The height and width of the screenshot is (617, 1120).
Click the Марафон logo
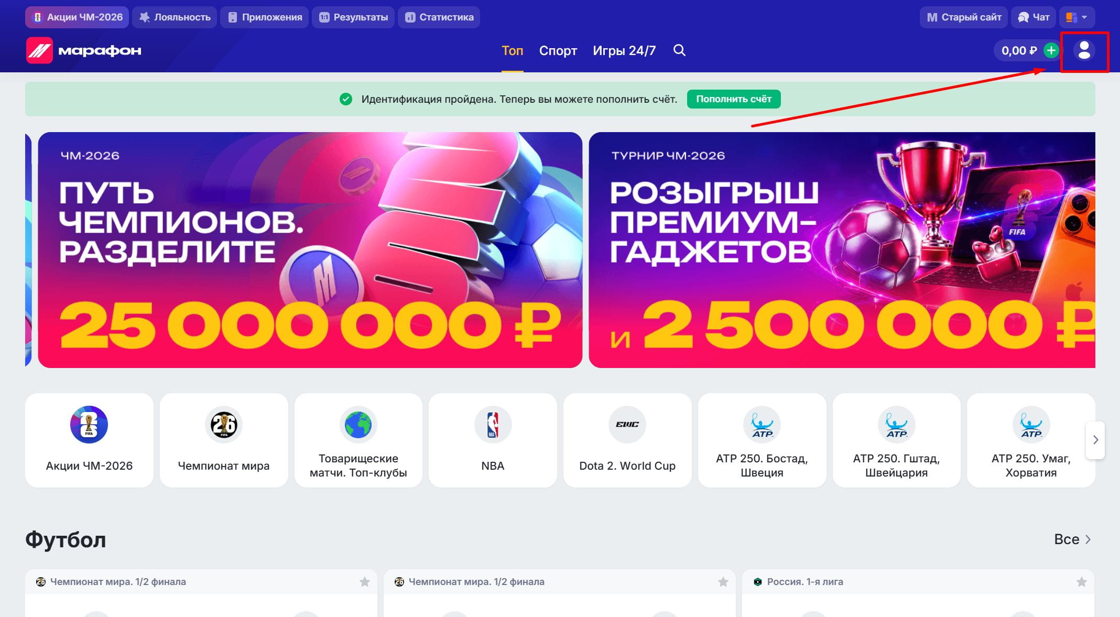pos(84,50)
